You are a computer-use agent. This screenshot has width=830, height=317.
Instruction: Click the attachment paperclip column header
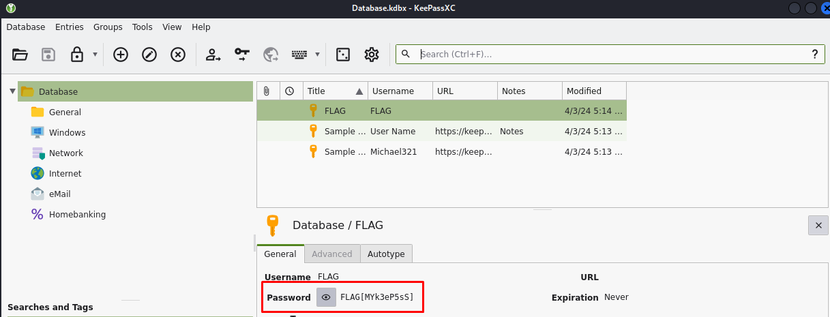267,91
